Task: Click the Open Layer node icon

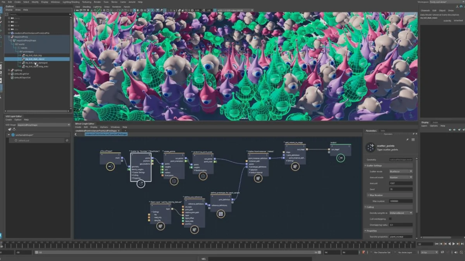Action: click(x=160, y=226)
